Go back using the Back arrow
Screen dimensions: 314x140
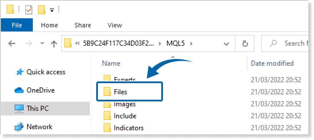(12, 44)
